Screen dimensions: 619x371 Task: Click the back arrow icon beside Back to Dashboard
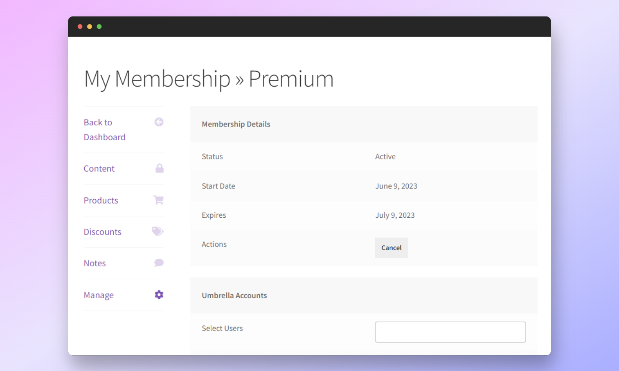pos(159,122)
